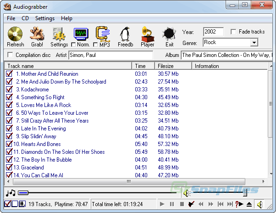
Task: Click the fast forward button
Action: (211, 204)
